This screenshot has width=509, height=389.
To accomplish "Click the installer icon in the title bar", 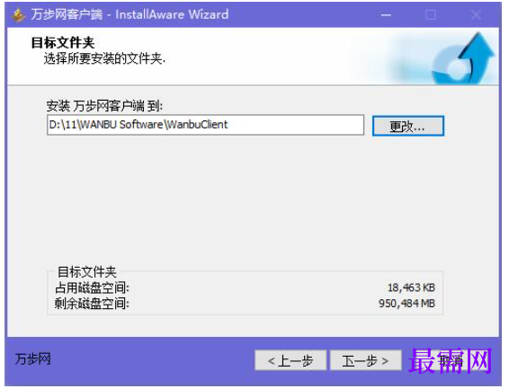I will pyautogui.click(x=18, y=15).
